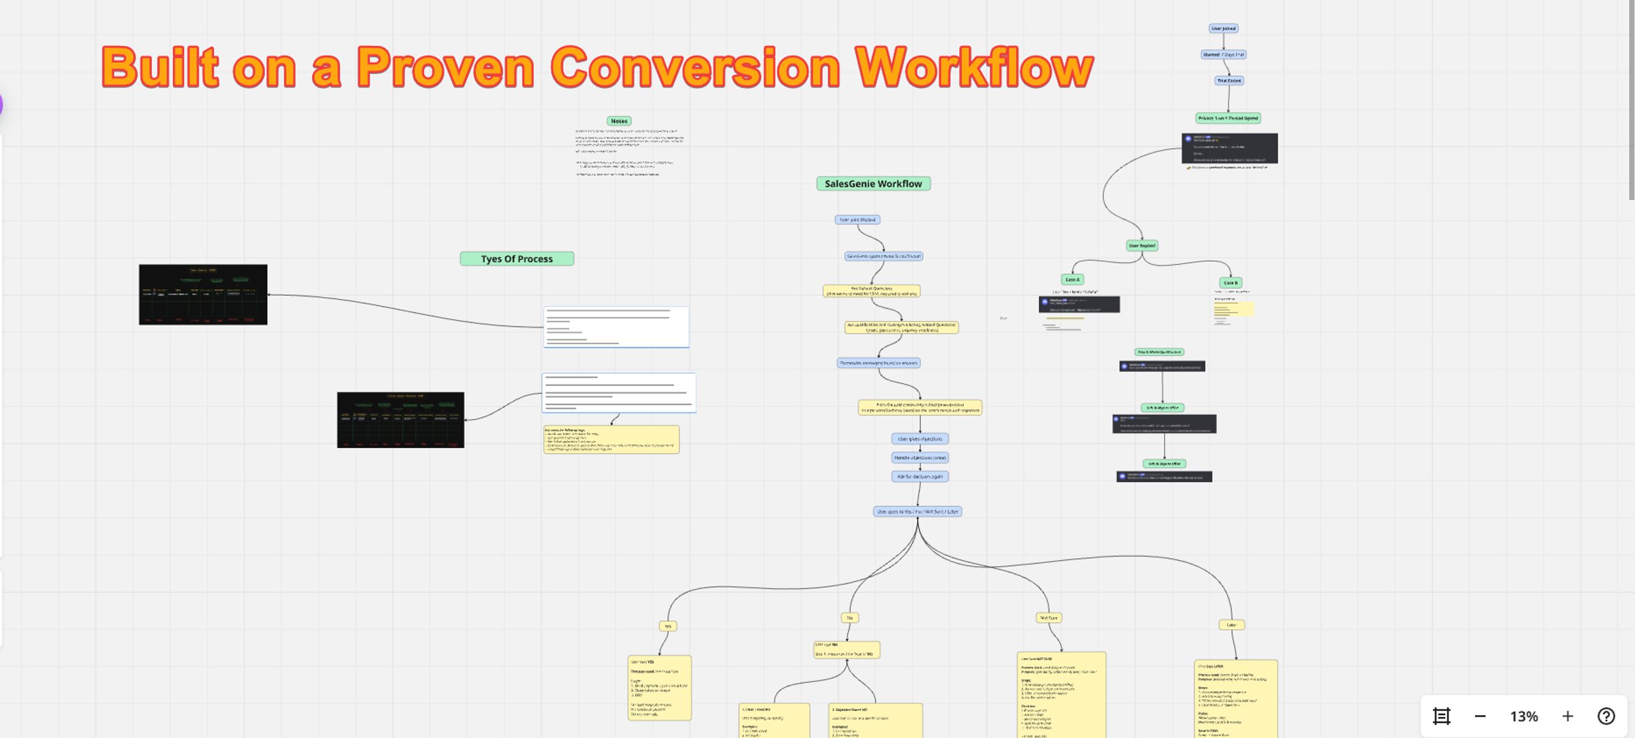Screen dimensions: 1635x738
Task: Select the User says LATER sticky note
Action: pyautogui.click(x=1236, y=699)
